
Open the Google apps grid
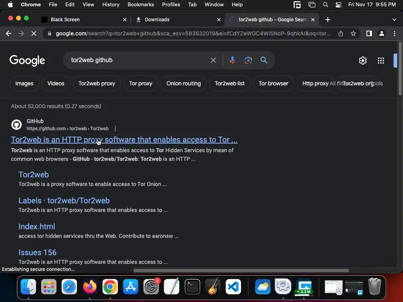click(381, 61)
